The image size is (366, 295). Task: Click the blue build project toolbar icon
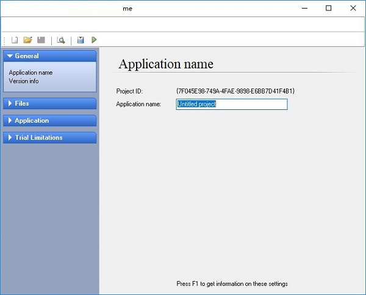coord(81,40)
